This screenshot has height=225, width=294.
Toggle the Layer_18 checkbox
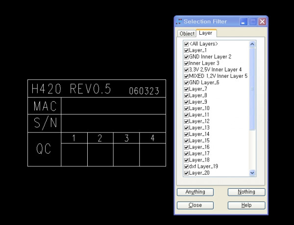click(x=186, y=160)
